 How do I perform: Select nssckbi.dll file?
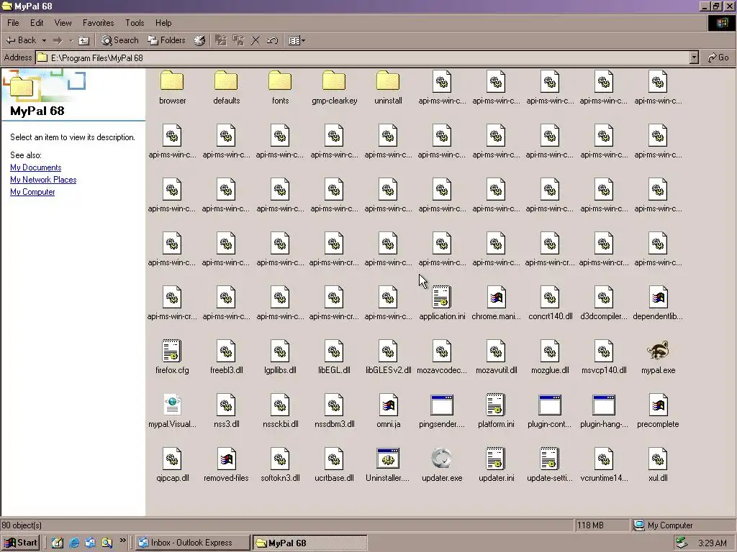280,410
